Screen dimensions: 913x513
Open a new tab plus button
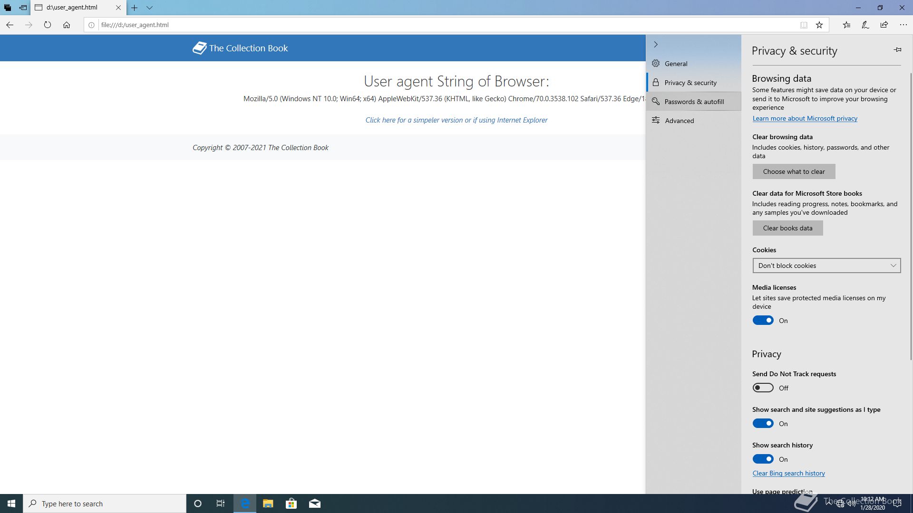click(135, 8)
